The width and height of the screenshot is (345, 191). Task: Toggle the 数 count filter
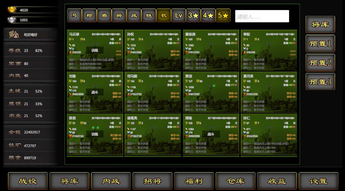point(164,16)
